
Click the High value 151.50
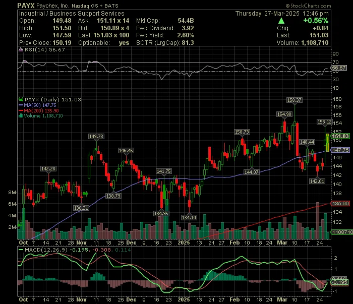[x=62, y=28]
